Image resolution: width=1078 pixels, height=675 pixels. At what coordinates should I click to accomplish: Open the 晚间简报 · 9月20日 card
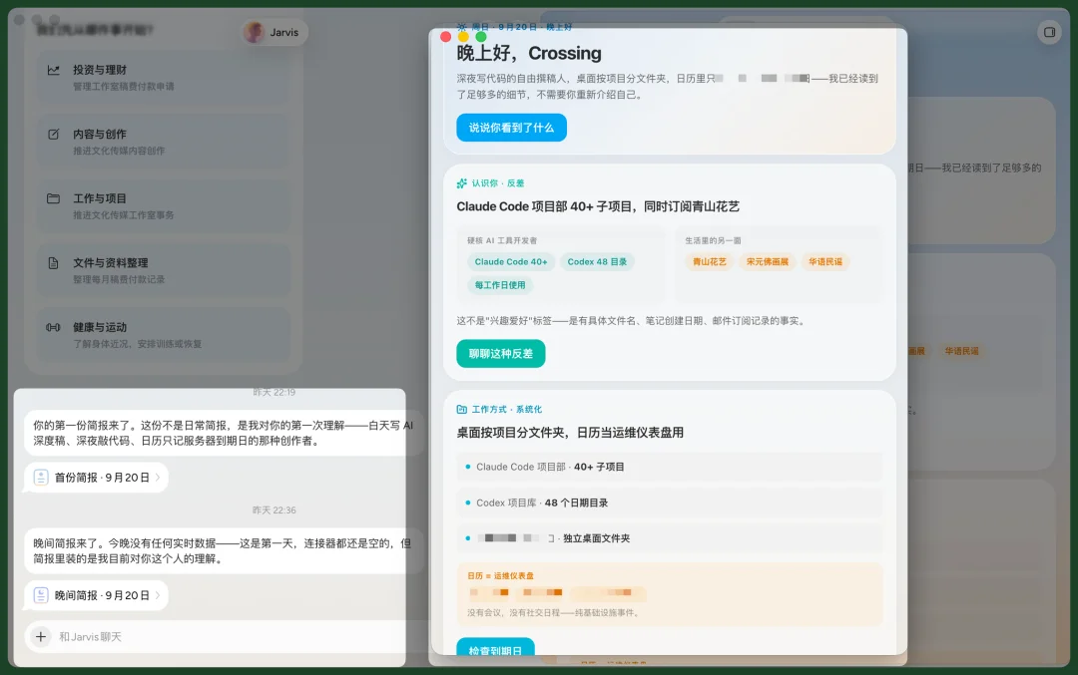coord(96,595)
